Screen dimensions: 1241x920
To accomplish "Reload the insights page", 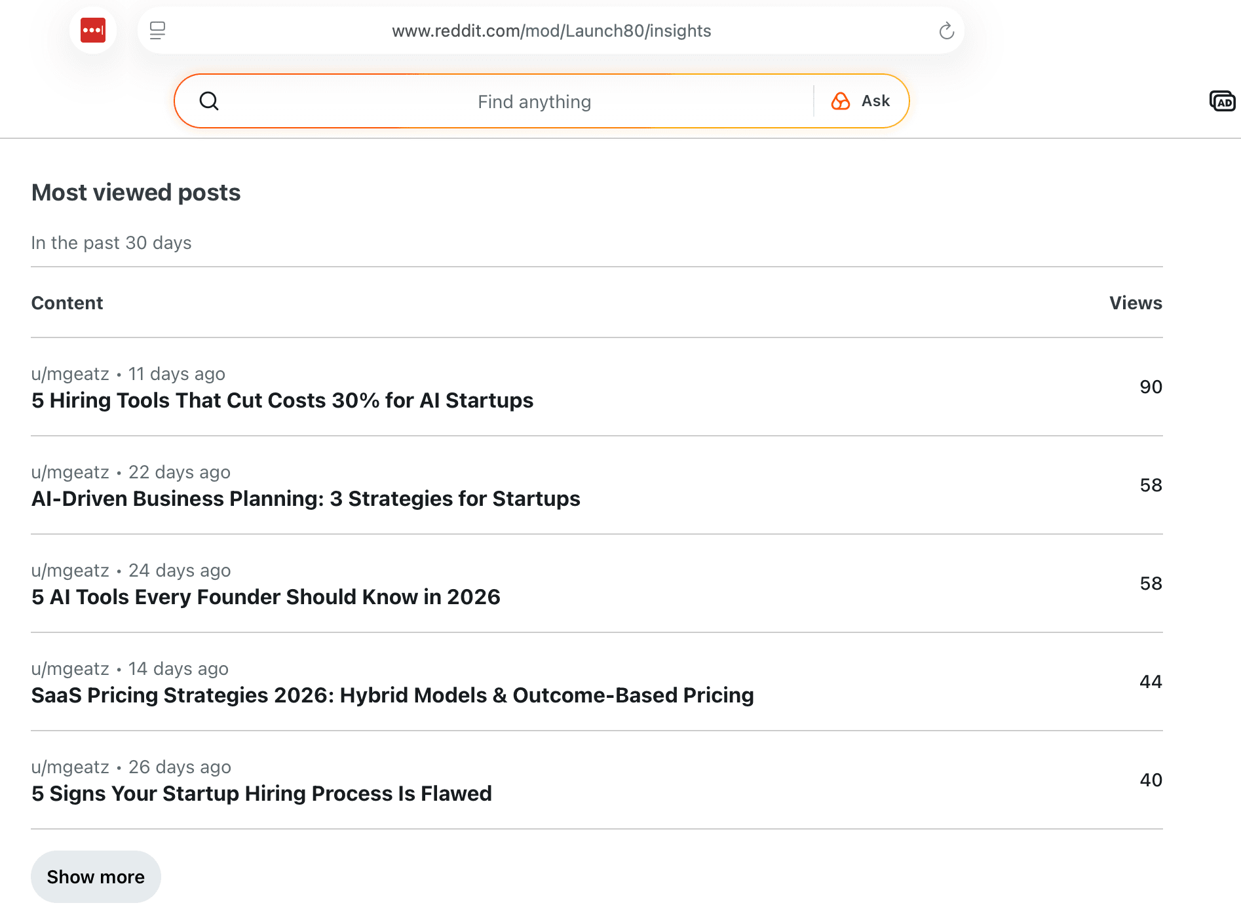I will point(945,30).
